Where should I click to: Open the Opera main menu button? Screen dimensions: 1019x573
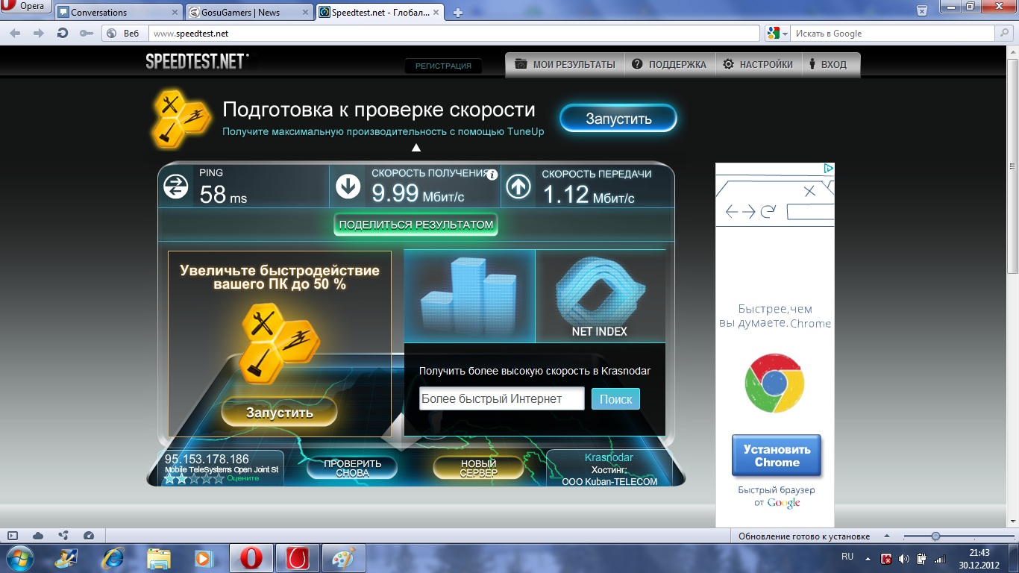(x=25, y=7)
